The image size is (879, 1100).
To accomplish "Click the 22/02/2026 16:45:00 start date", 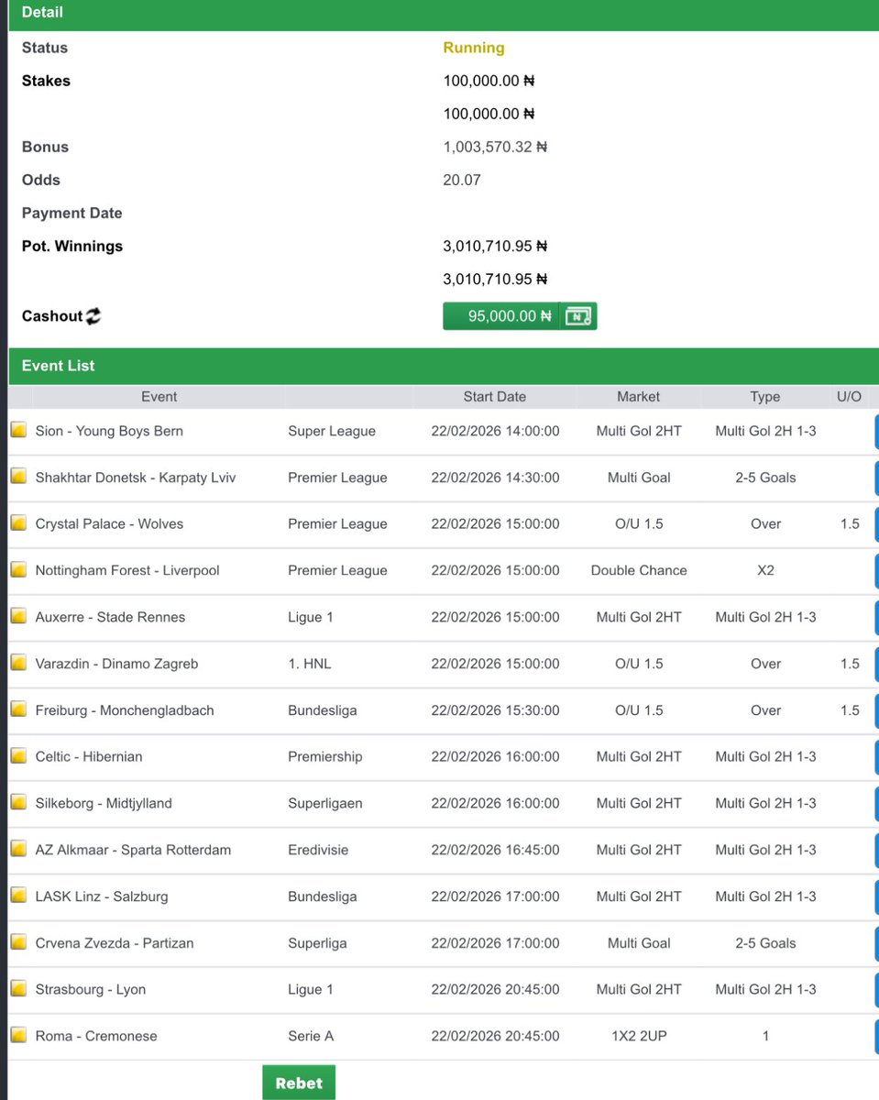I will click(495, 850).
